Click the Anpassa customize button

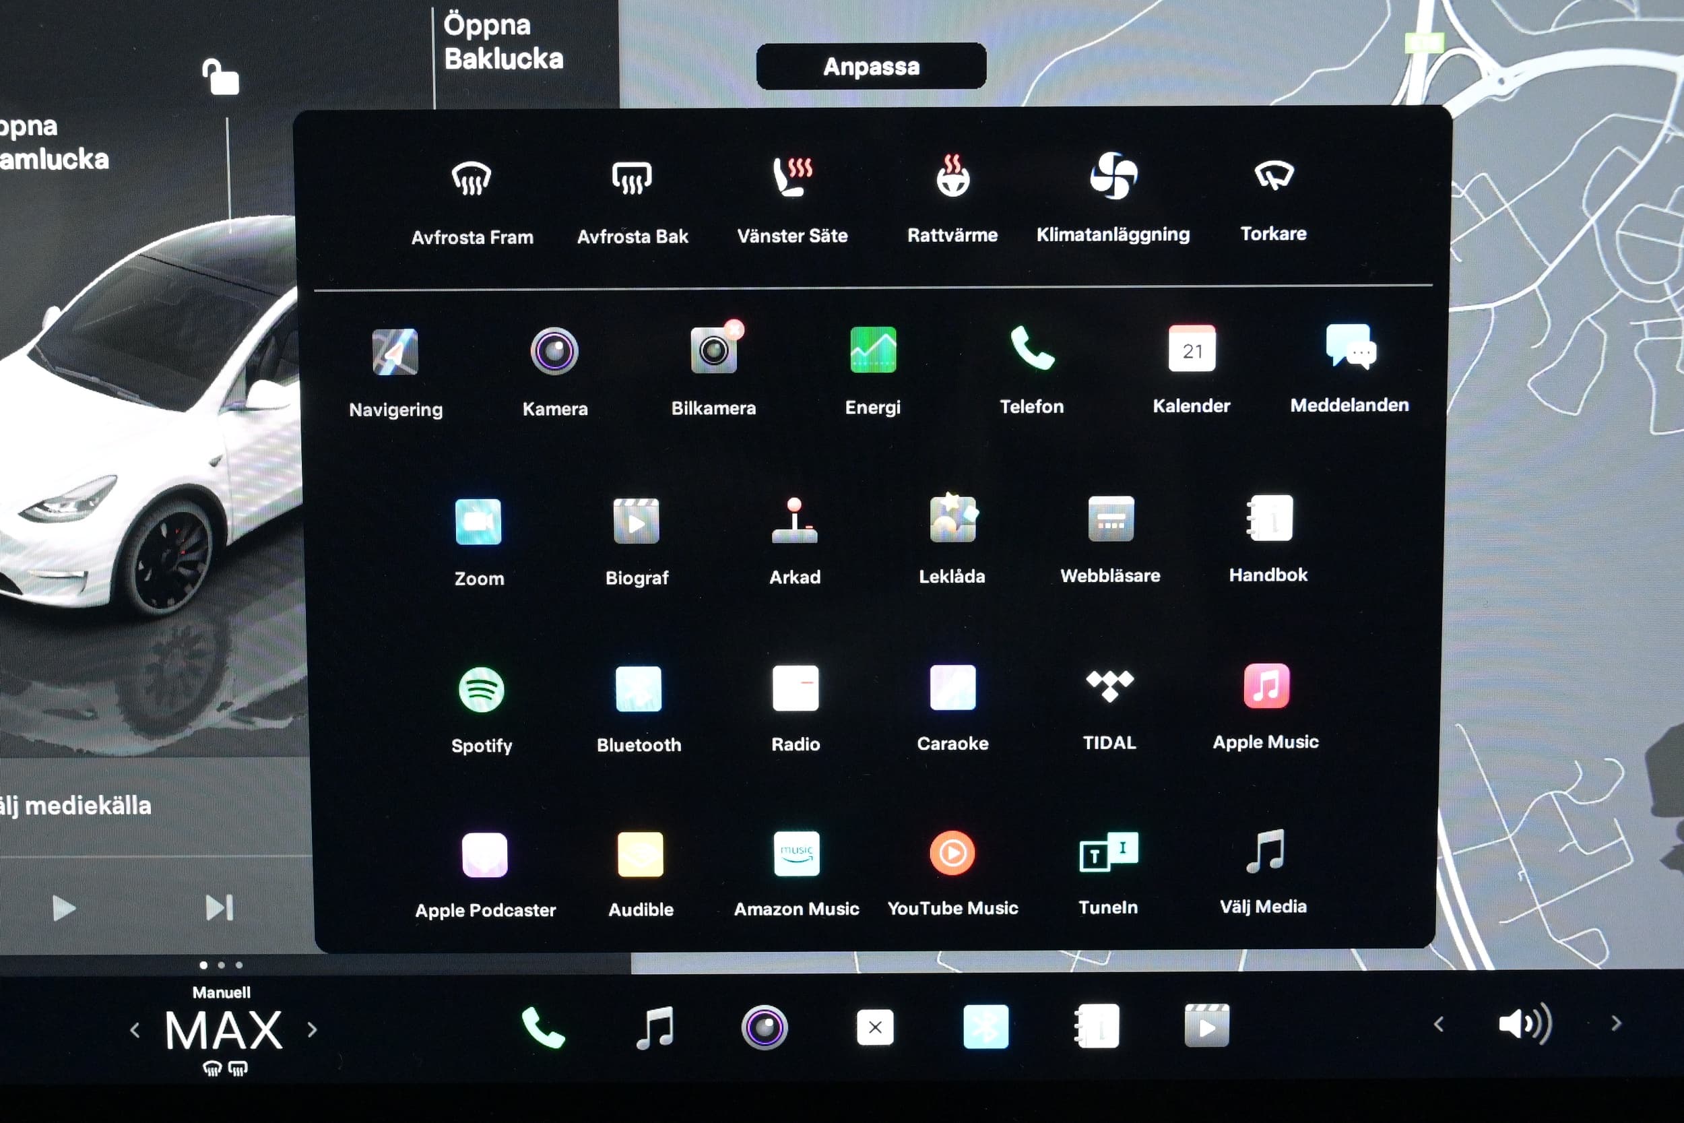tap(871, 67)
